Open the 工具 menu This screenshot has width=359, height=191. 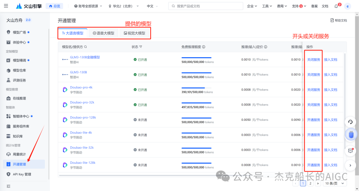point(267,6)
